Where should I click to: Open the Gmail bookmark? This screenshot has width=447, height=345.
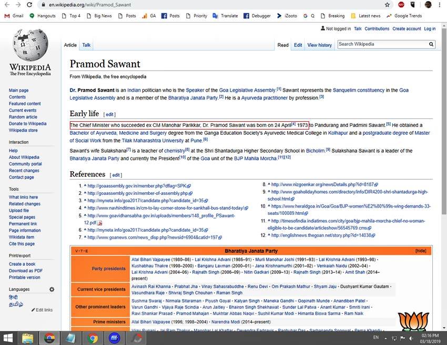click(14, 16)
